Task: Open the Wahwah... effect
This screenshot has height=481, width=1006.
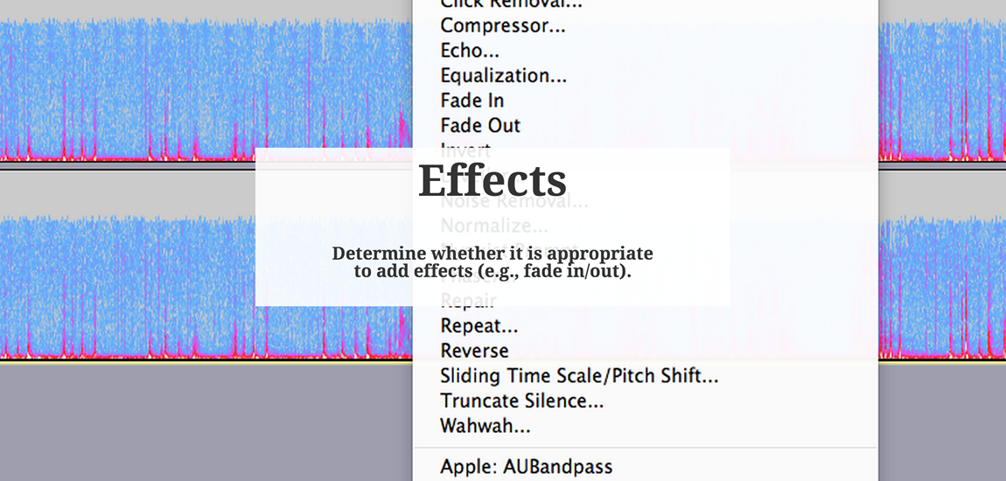Action: click(485, 427)
